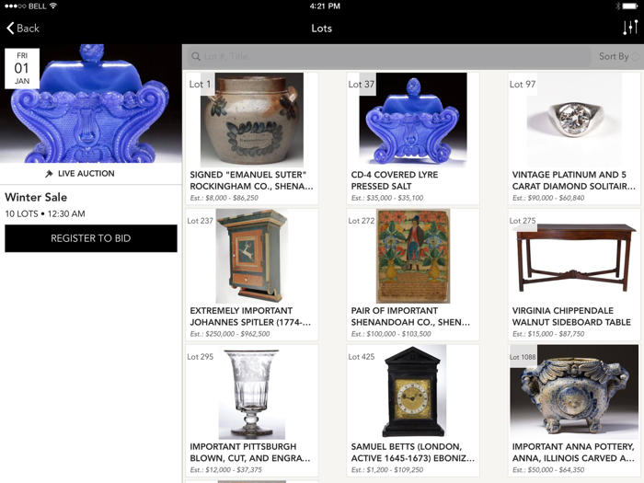Focus the Lot #, Title search field
644x483 pixels.
[x=389, y=56]
